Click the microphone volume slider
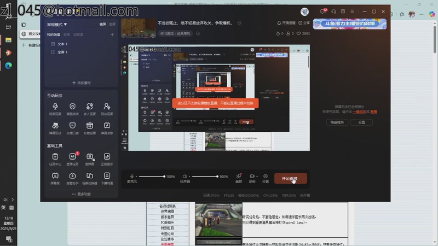 pos(152,177)
